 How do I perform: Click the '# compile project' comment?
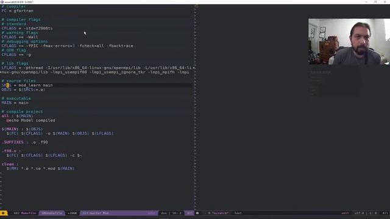click(x=22, y=112)
